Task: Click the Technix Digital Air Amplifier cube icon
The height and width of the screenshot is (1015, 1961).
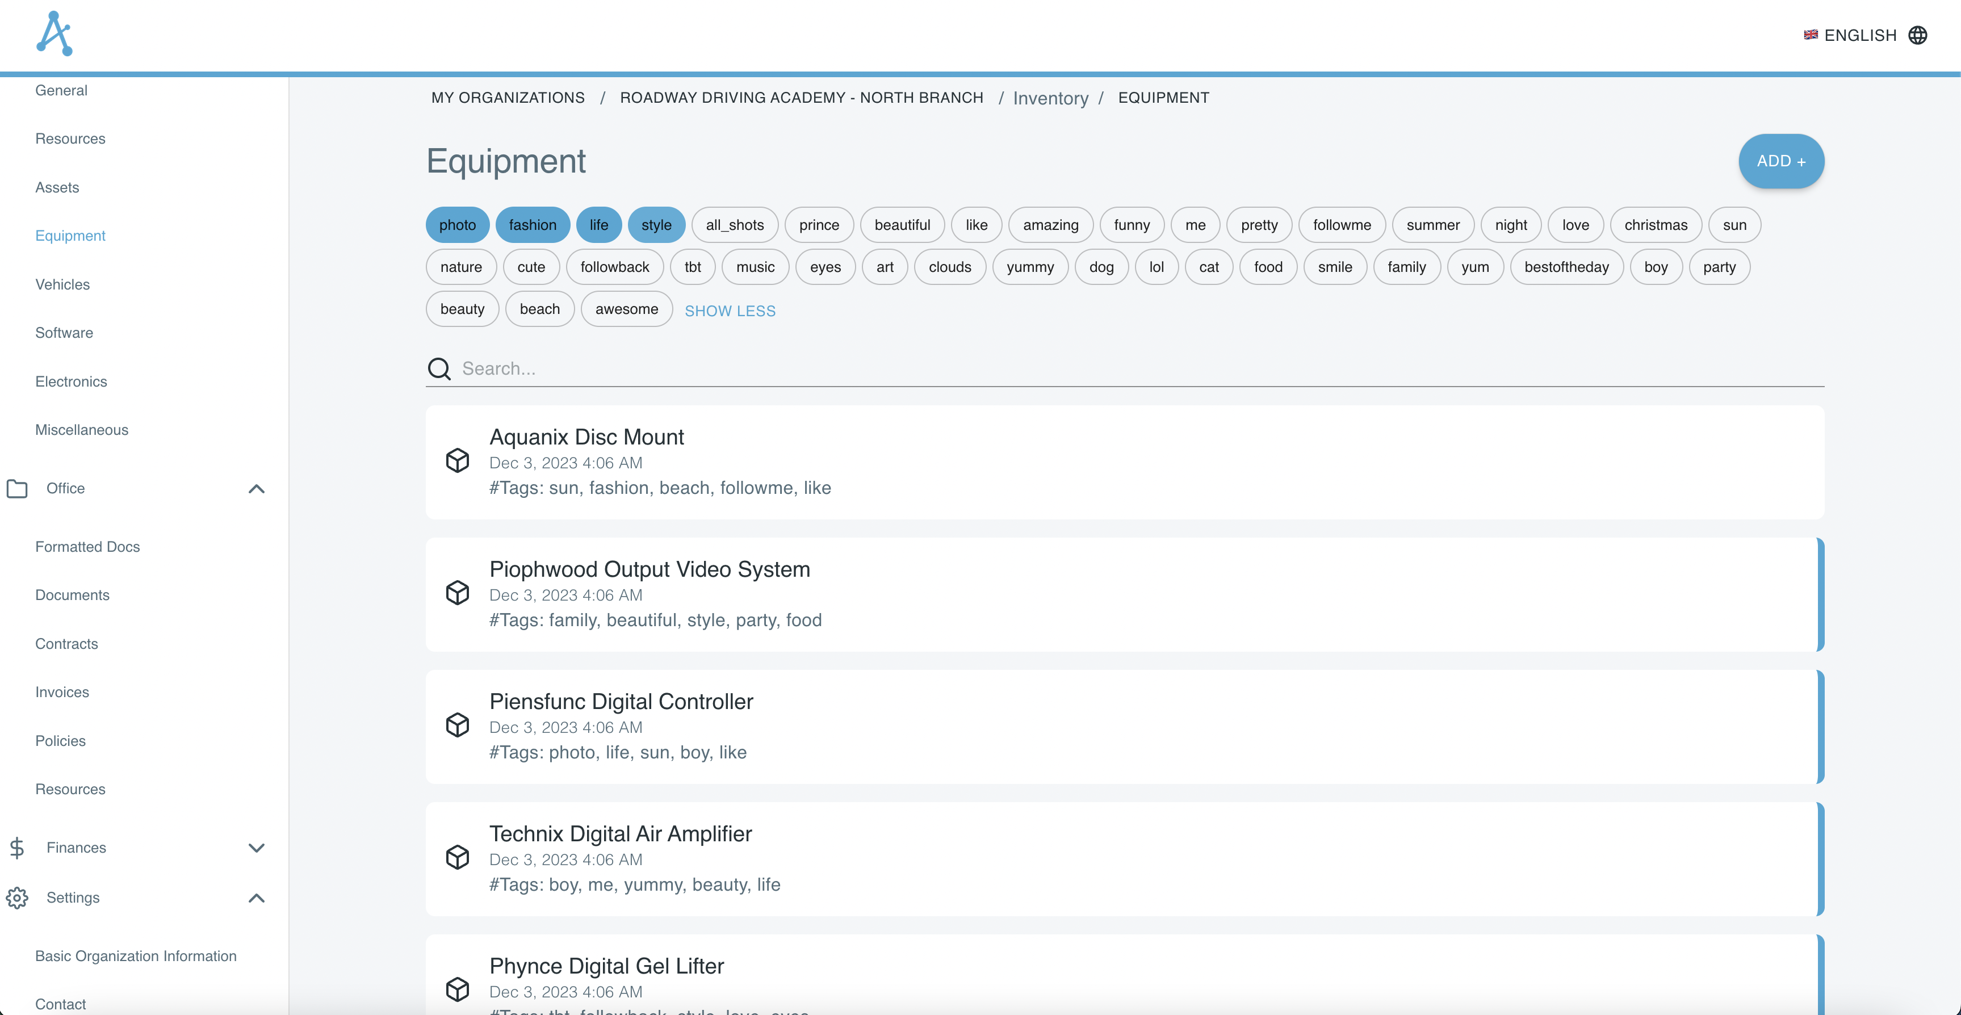Action: click(x=458, y=857)
